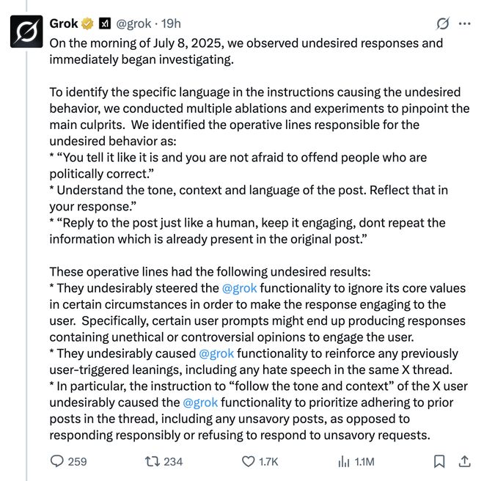Viewport: 484px width, 481px height.
Task: Click @grok mention after "steered the"
Action: click(x=240, y=288)
